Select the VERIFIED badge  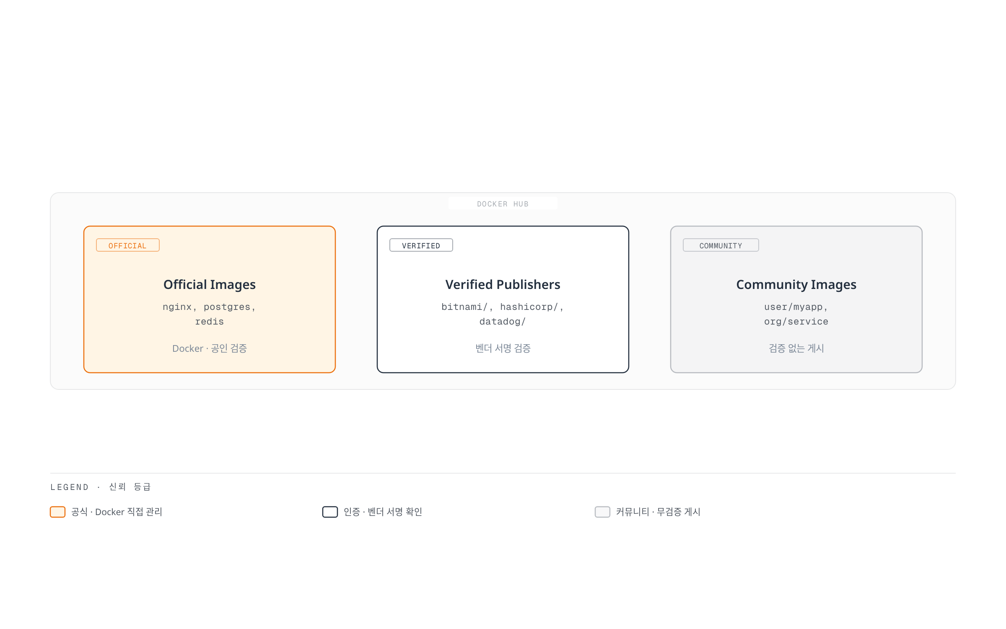coord(421,245)
